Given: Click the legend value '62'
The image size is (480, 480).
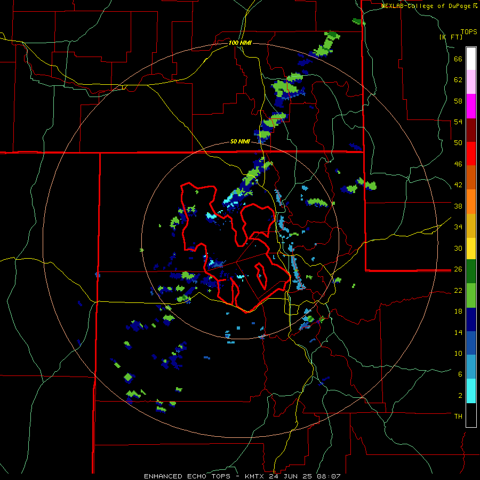Looking at the screenshot, I should point(458,80).
